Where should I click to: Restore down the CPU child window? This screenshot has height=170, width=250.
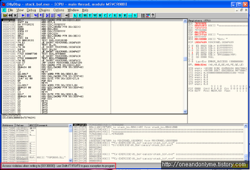[241, 10]
